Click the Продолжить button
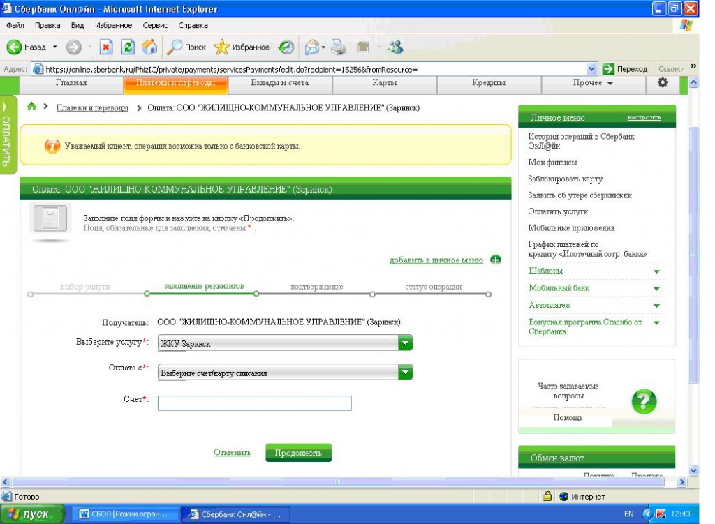This screenshot has height=524, width=715. point(299,453)
